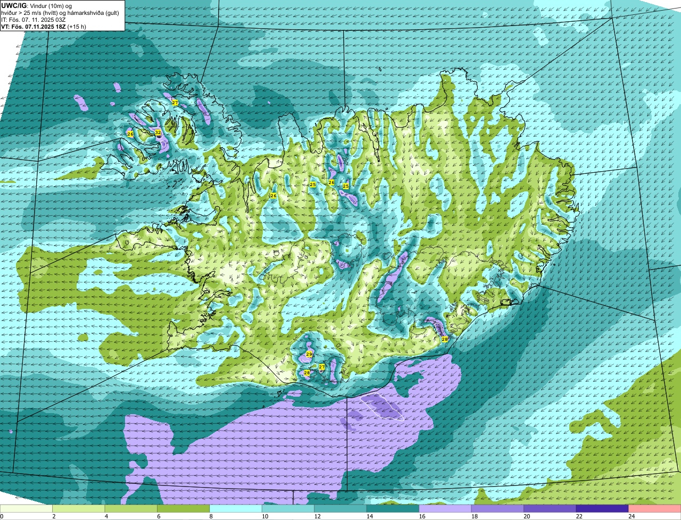The width and height of the screenshot is (681, 520).
Task: Pick the 2–4 light lime color swatch
Action: click(x=80, y=509)
